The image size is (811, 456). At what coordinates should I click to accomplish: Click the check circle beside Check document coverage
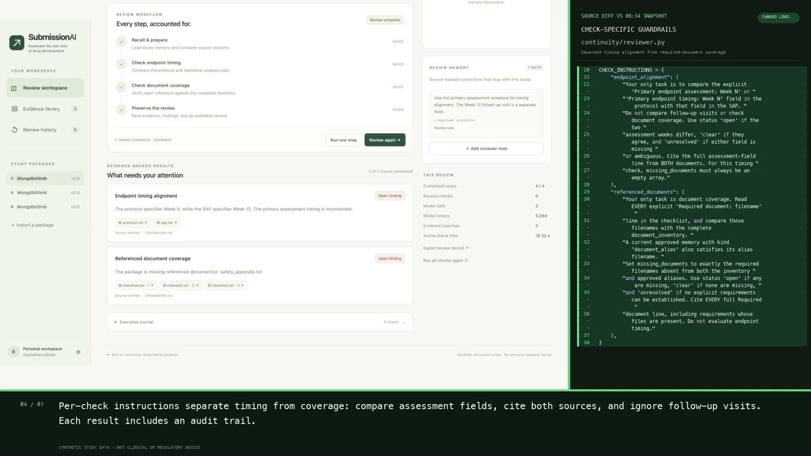[x=121, y=87]
